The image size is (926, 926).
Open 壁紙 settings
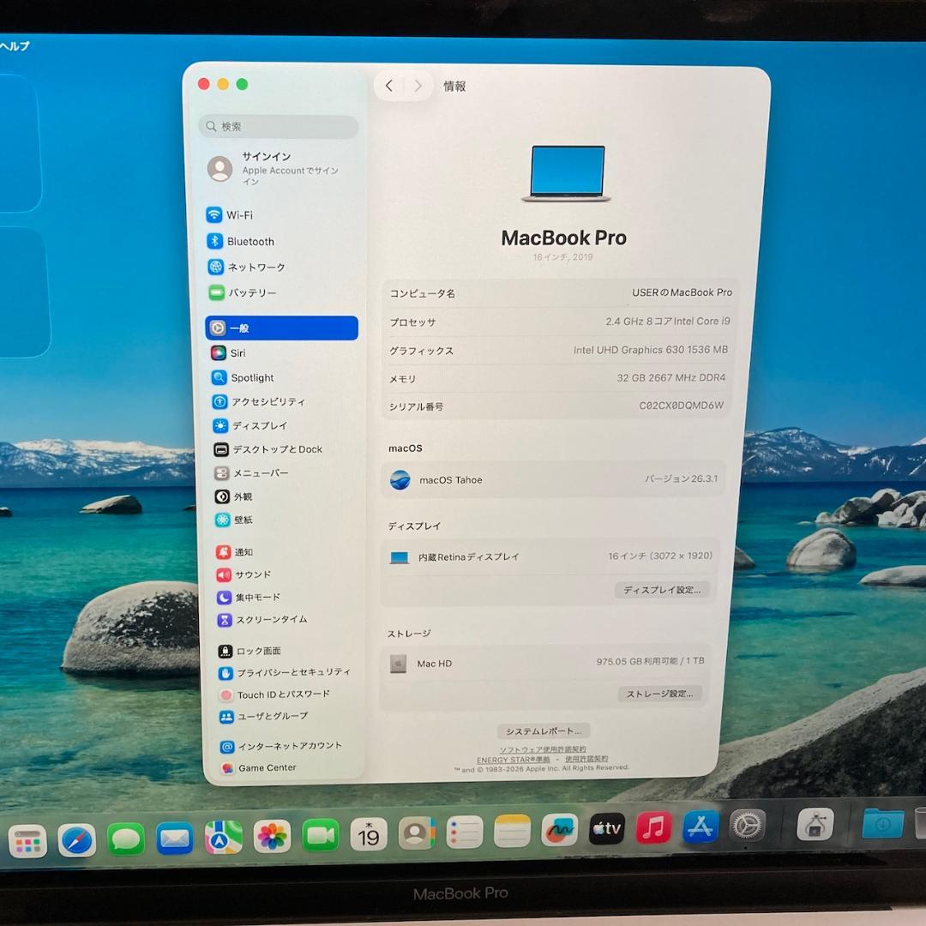pos(234,520)
